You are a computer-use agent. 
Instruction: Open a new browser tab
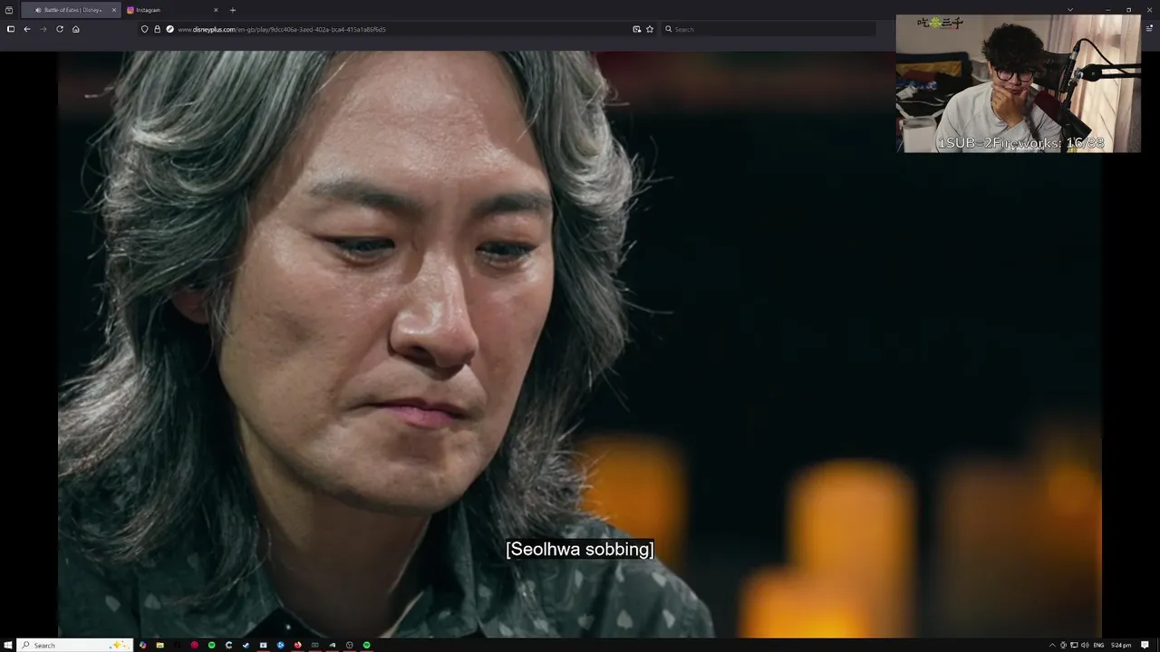(x=233, y=10)
